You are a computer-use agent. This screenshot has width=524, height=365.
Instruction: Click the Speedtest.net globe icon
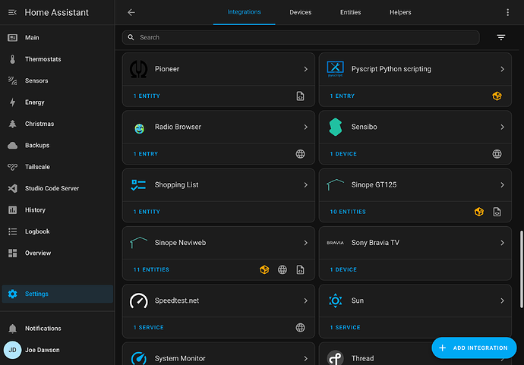300,328
